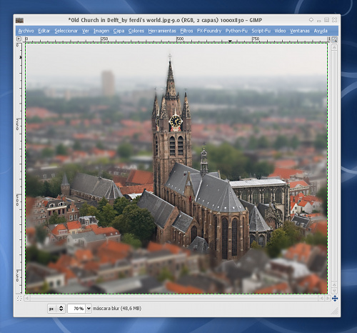Click the vertical scrollbar up arrow
Screen dimensions: 357x333
334,48
